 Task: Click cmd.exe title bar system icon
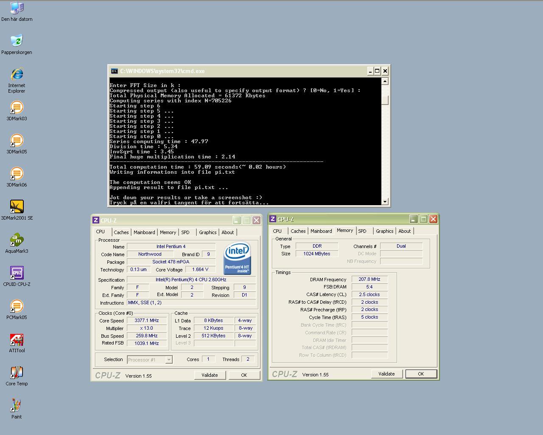(x=114, y=71)
